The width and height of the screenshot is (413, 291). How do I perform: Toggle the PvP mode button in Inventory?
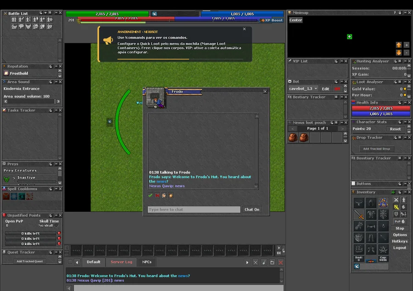coord(400,221)
